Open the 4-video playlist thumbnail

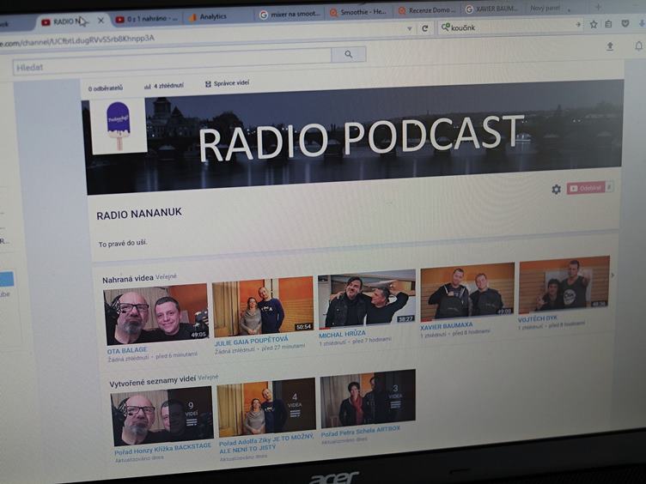click(x=266, y=408)
